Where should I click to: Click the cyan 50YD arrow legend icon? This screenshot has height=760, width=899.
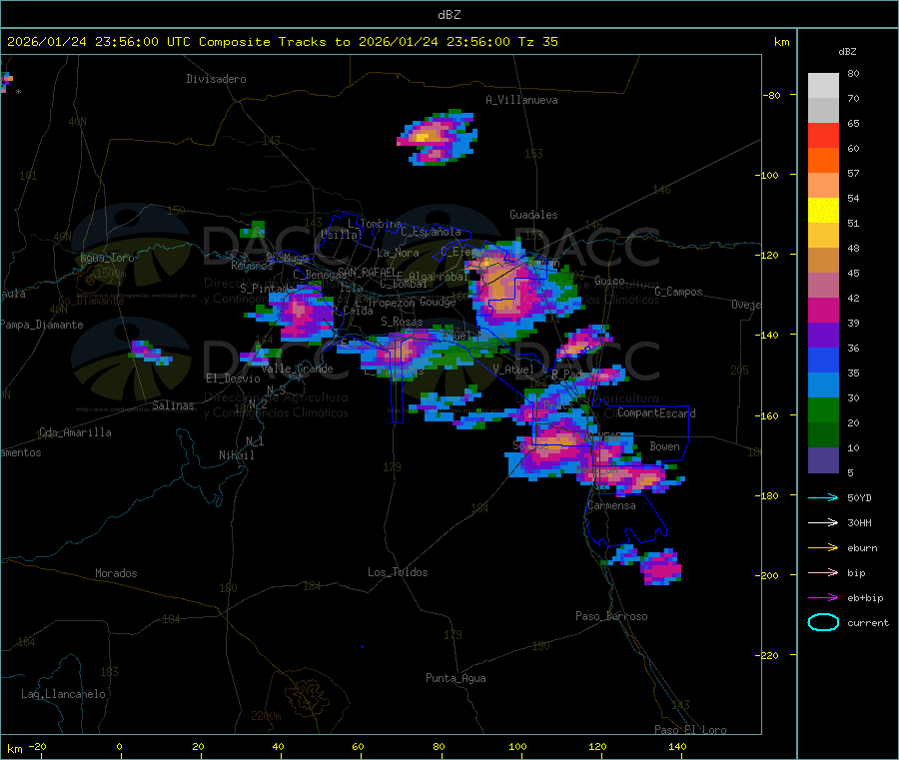(x=823, y=497)
